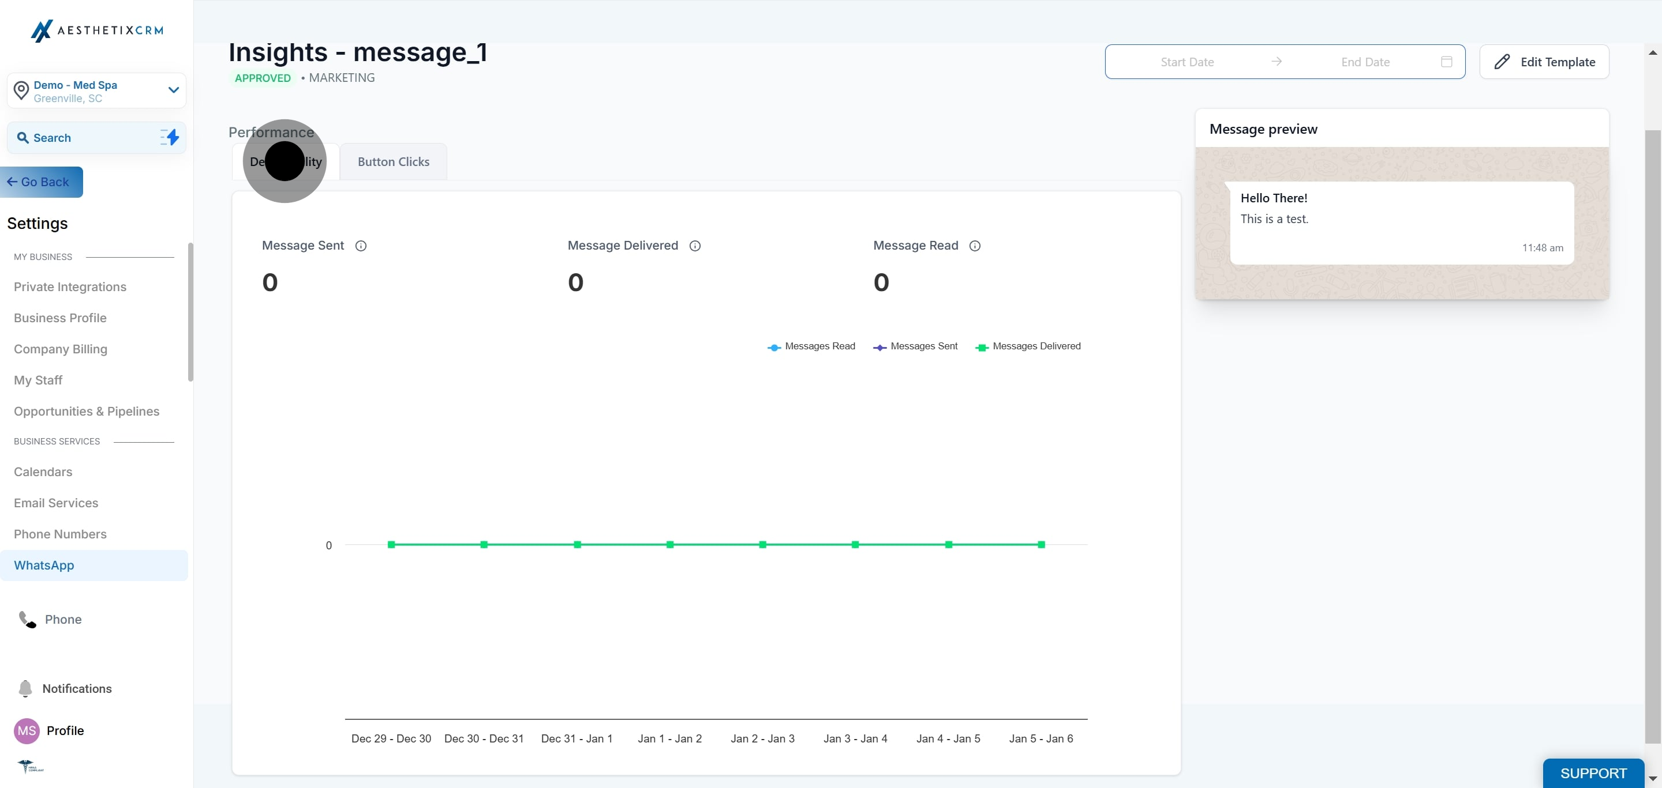Open Phone Numbers settings
Screen dimensions: 1662x788
tap(60, 534)
